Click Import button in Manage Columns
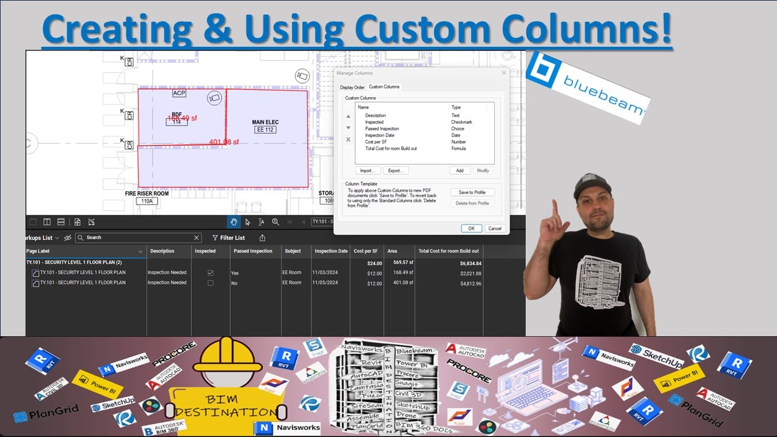The height and width of the screenshot is (437, 777). point(368,171)
